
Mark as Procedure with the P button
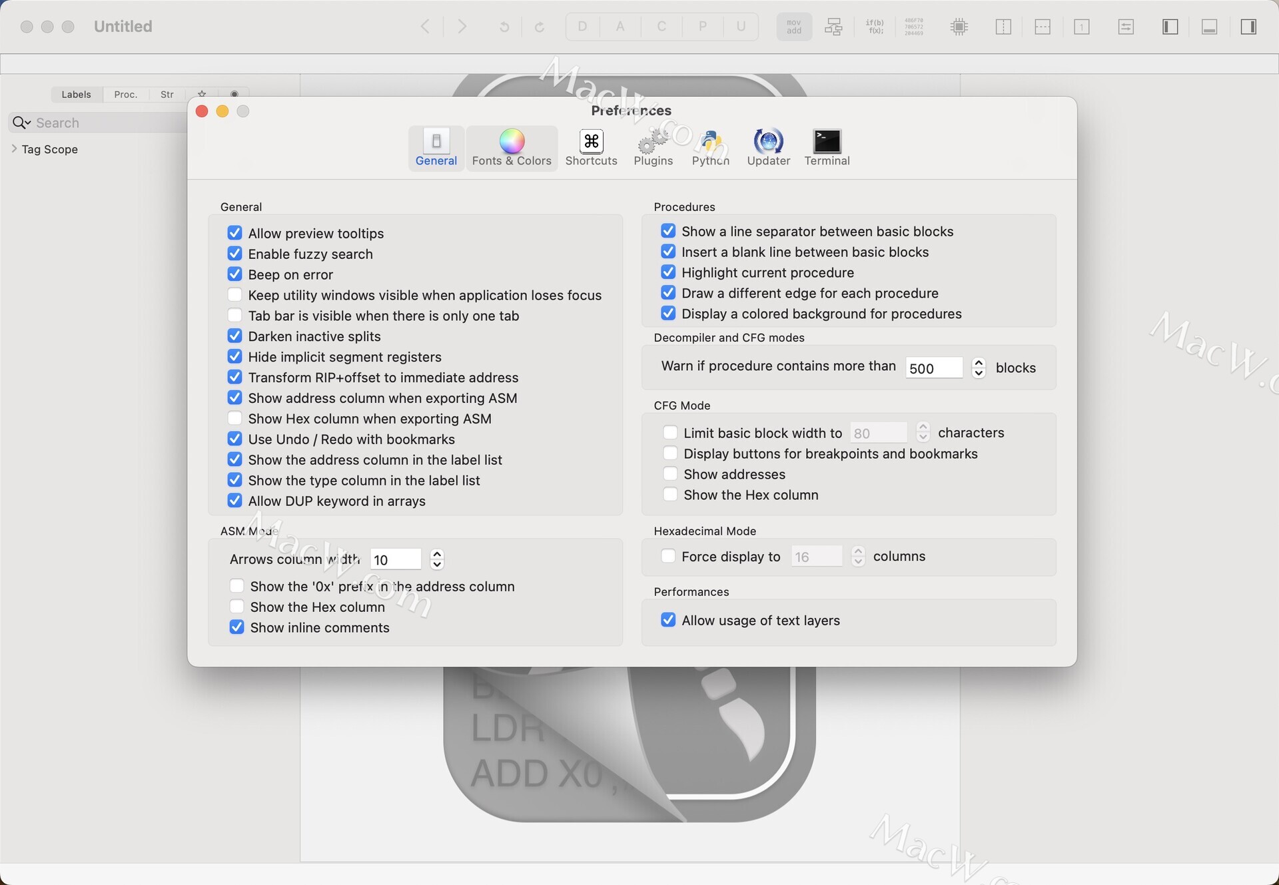click(x=702, y=27)
